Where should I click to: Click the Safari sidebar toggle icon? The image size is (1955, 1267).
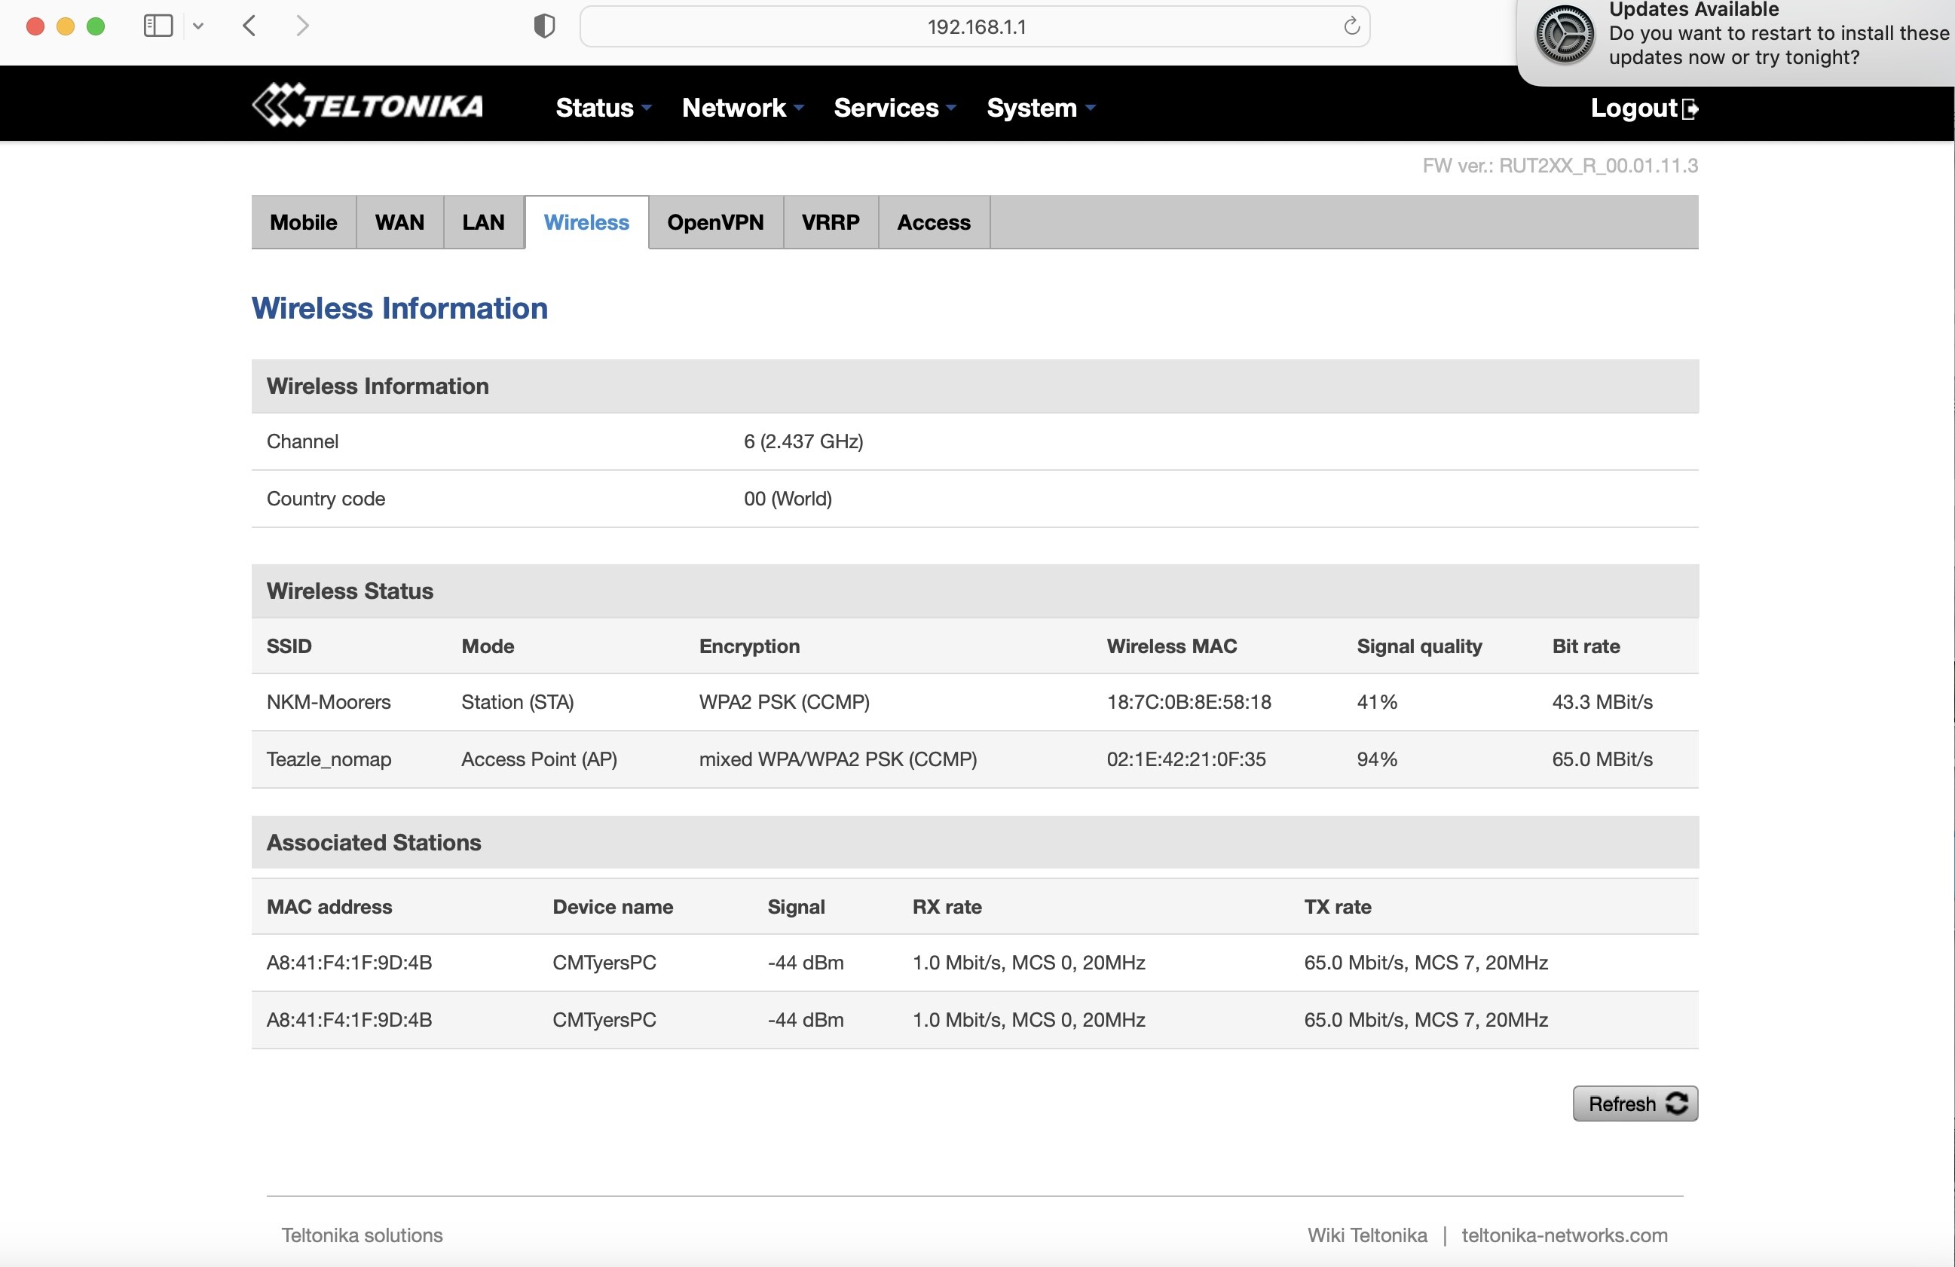point(158,26)
